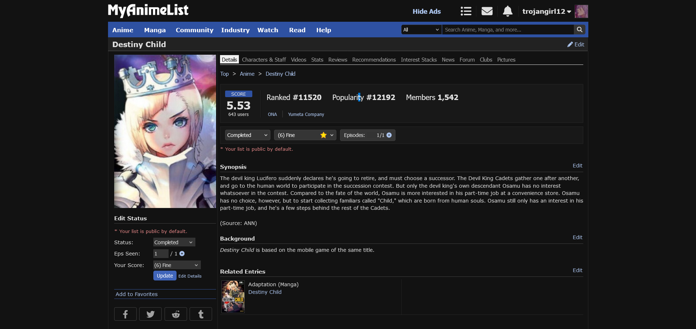
Task: Click the Popularity #12192 text
Action: click(364, 97)
